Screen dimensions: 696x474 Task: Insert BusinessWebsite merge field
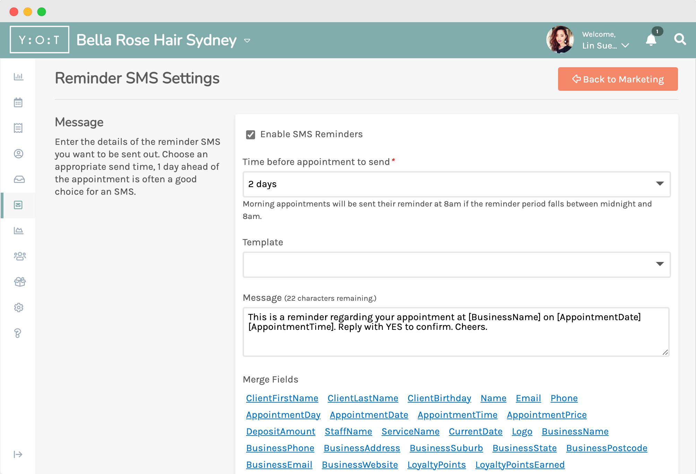(x=360, y=465)
